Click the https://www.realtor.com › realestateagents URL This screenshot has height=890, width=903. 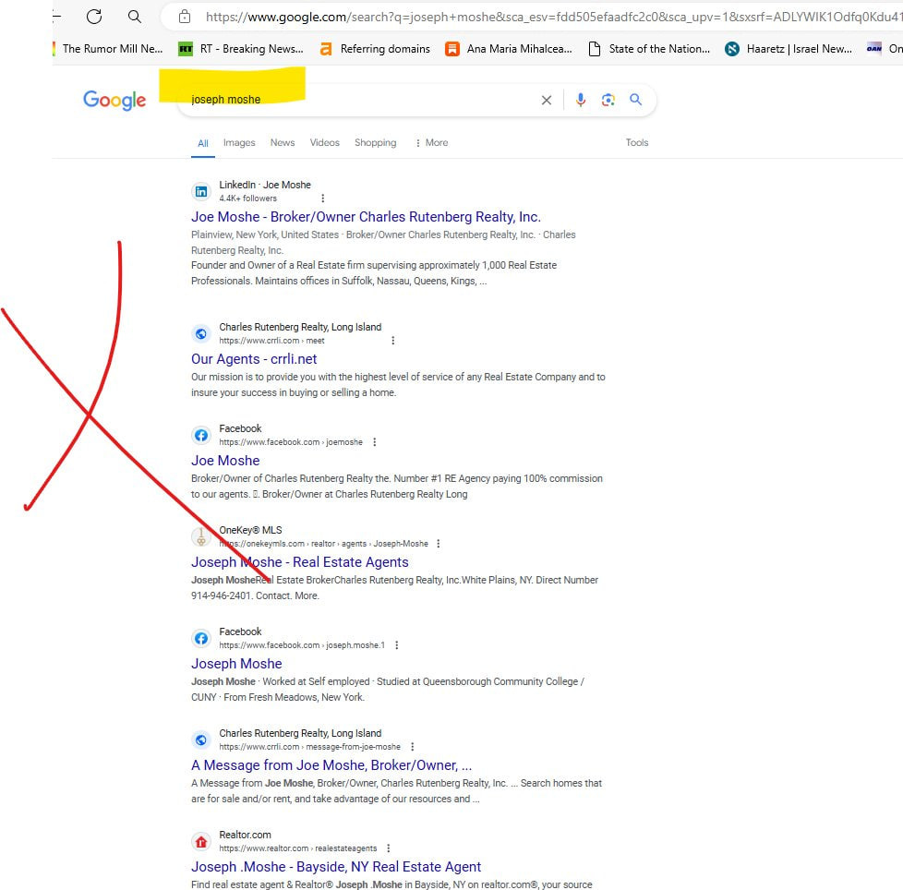(x=297, y=848)
